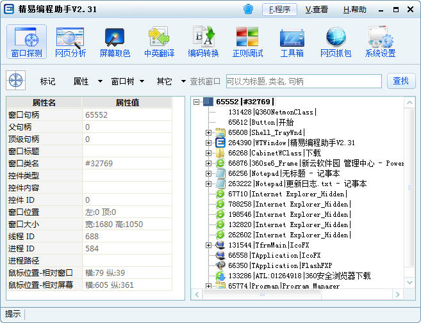Expand the 66268 CabinetWClass node
This screenshot has height=323, width=421.
point(208,153)
